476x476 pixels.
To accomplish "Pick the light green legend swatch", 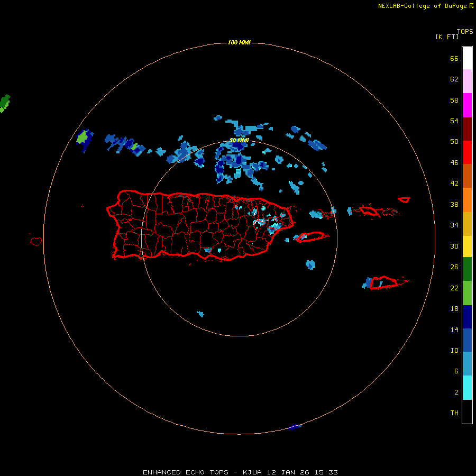I will click(467, 293).
